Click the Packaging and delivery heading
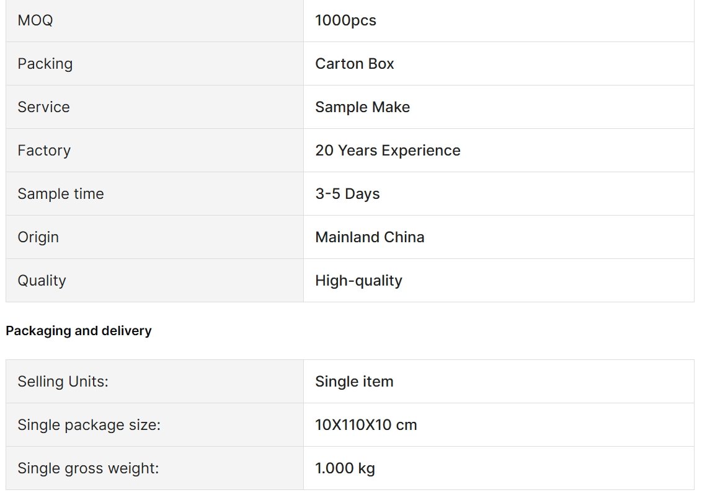The image size is (702, 495). (x=78, y=331)
